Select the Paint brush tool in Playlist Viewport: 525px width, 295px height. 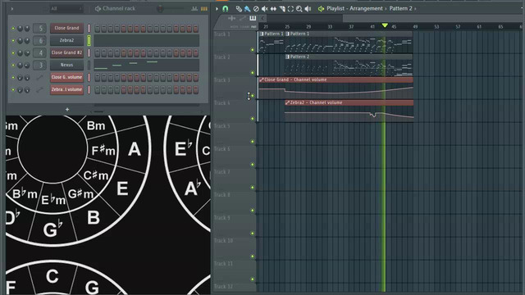247,9
